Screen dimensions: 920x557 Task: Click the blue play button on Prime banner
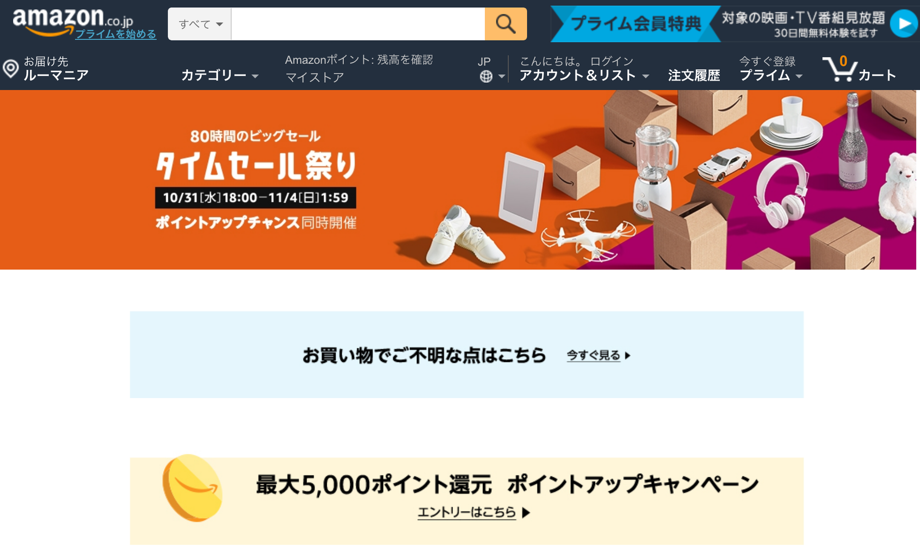pos(903,23)
